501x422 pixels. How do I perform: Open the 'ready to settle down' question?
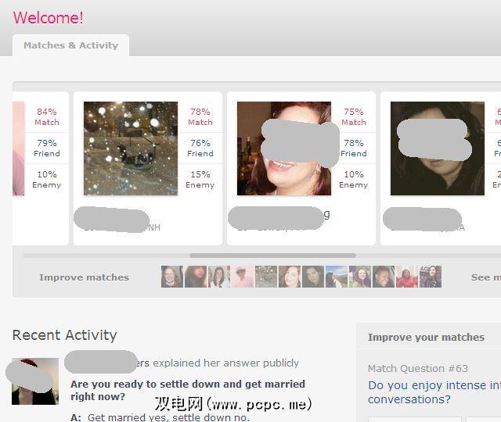click(188, 390)
